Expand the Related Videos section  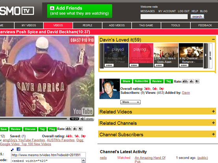[x=213, y=111]
